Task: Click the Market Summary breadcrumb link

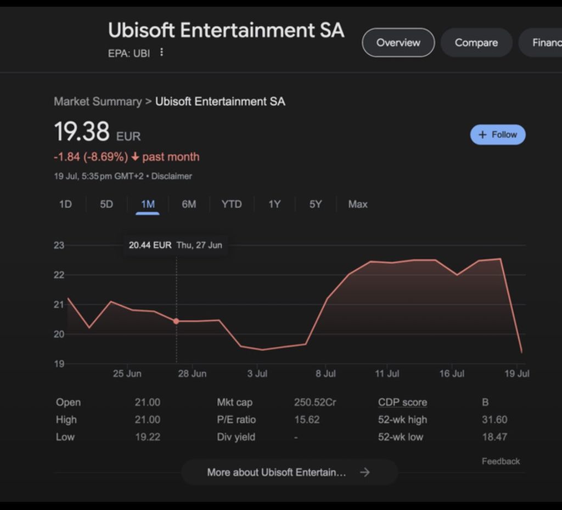Action: pyautogui.click(x=98, y=101)
